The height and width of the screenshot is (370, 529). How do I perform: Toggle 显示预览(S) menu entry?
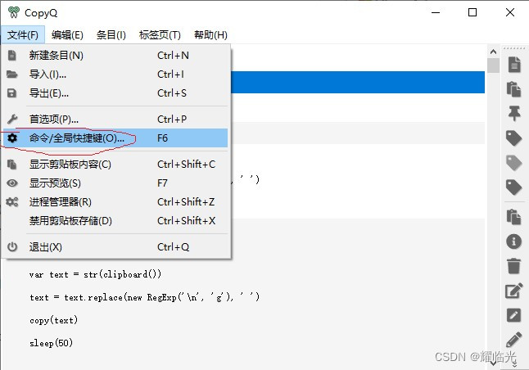116,183
